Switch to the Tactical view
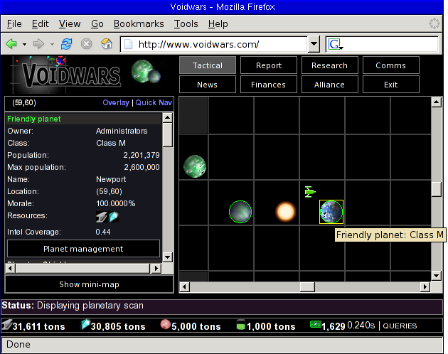Viewport: 448px width, 354px height. tap(208, 65)
